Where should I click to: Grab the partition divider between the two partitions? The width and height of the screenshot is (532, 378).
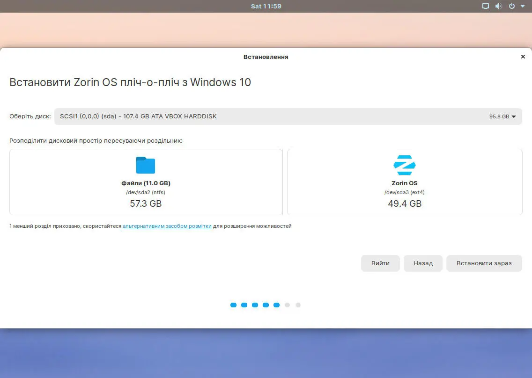pyautogui.click(x=285, y=182)
